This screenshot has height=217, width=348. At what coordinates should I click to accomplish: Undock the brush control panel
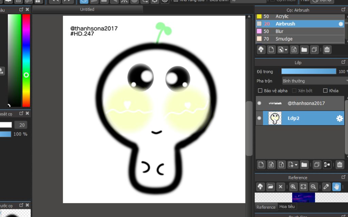coord(21,113)
